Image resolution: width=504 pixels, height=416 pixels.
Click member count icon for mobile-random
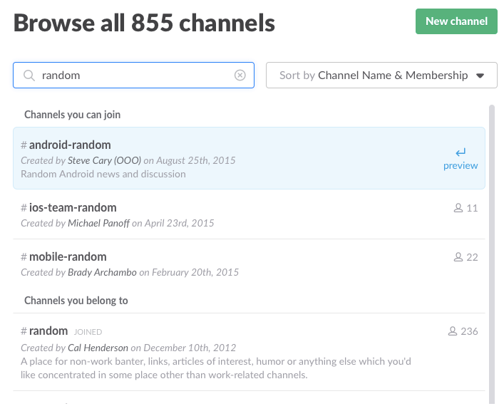tap(458, 257)
